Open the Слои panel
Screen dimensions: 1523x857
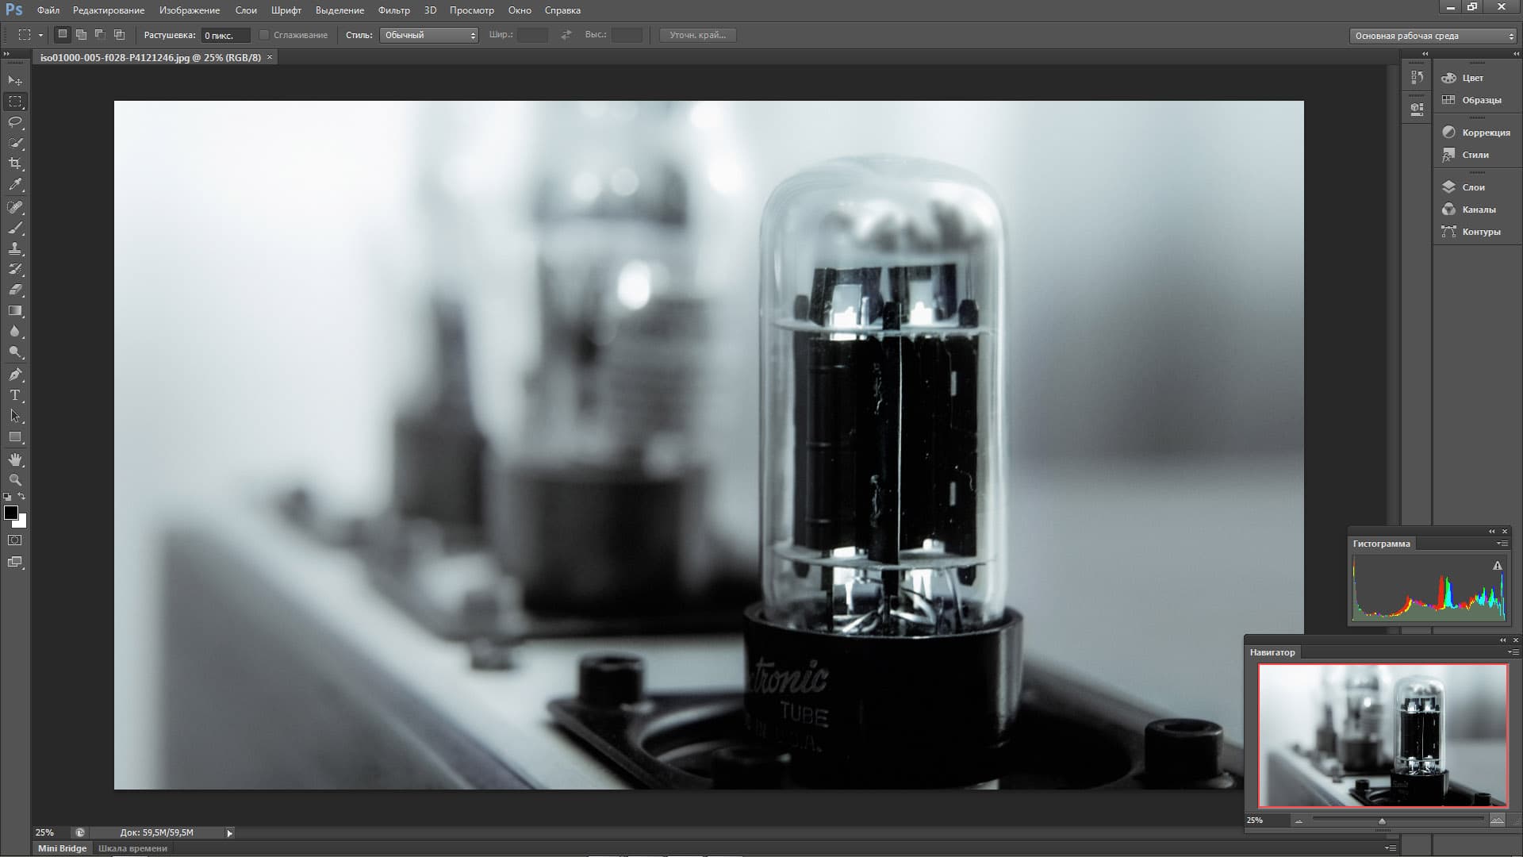pyautogui.click(x=1473, y=187)
